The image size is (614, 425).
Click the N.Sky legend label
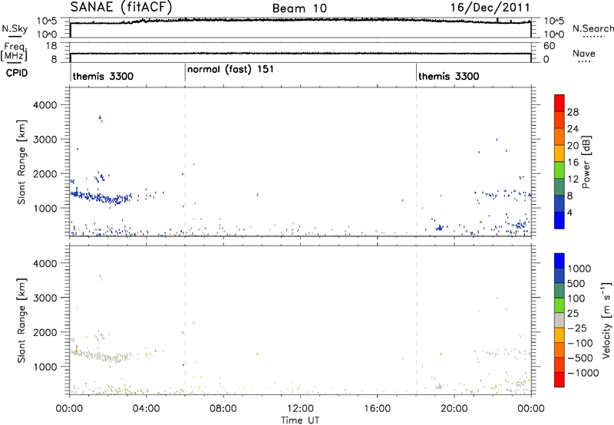[x=15, y=28]
